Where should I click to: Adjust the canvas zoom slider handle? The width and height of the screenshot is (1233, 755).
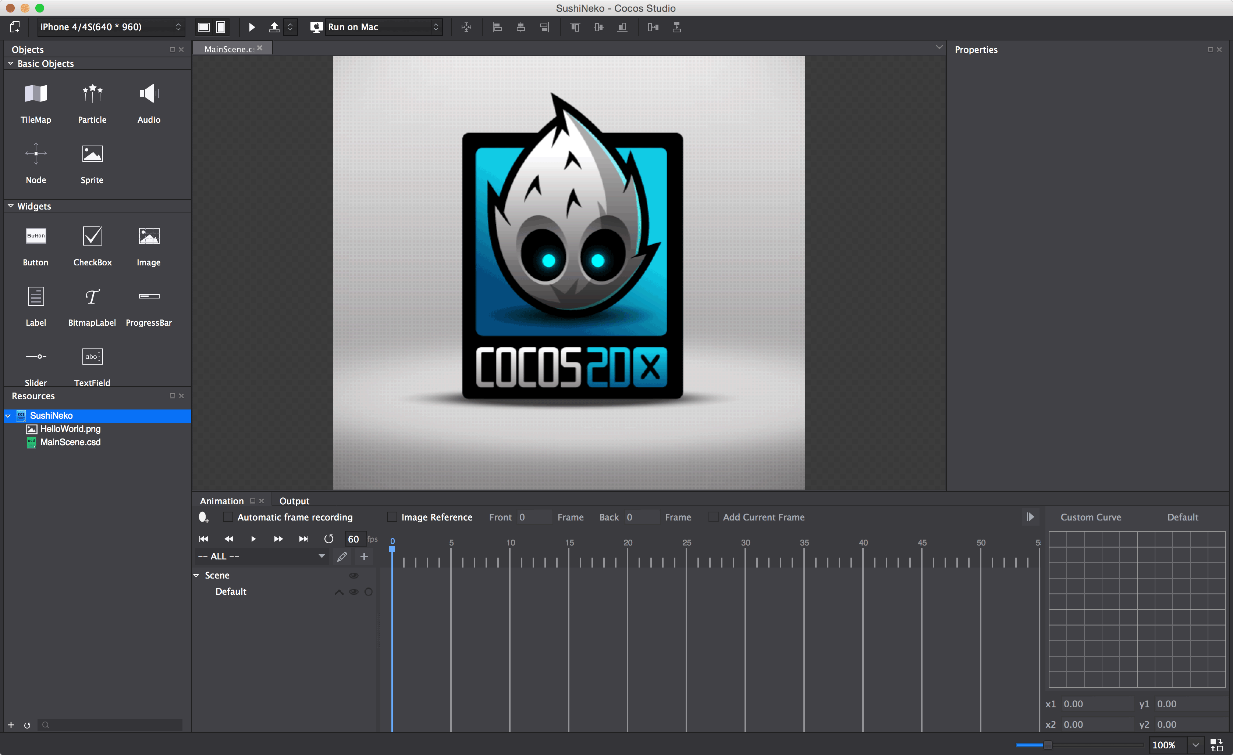[1047, 745]
